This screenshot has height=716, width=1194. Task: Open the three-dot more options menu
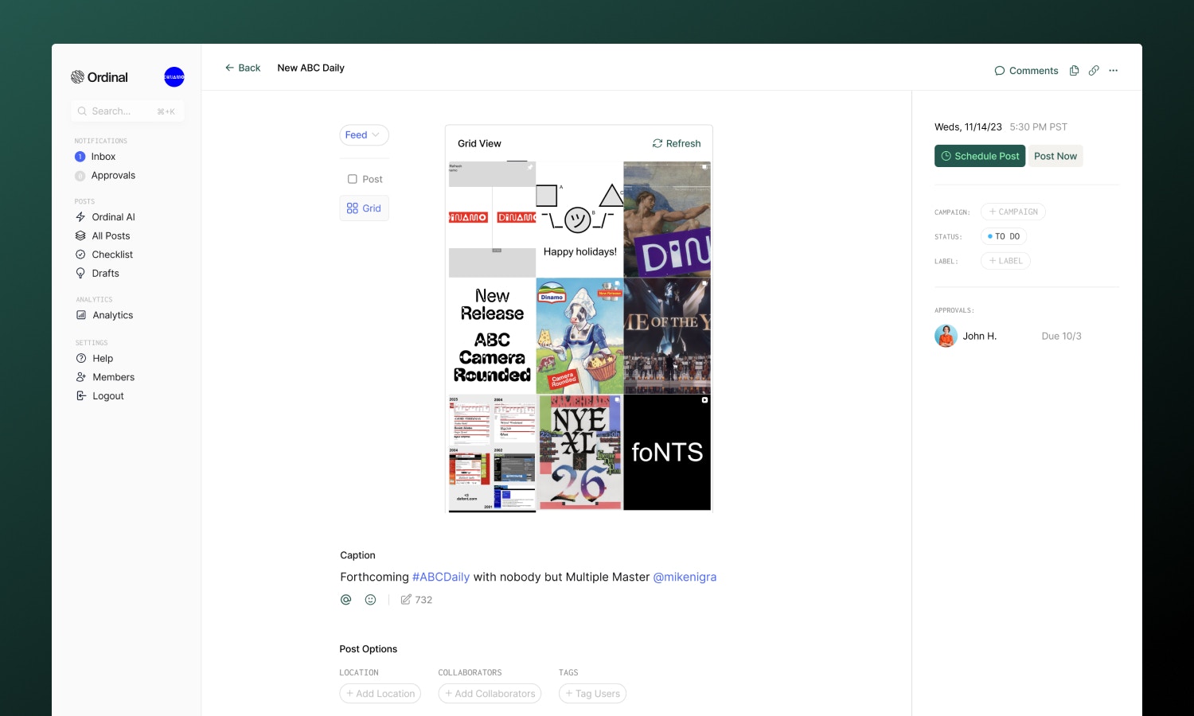coord(1114,71)
